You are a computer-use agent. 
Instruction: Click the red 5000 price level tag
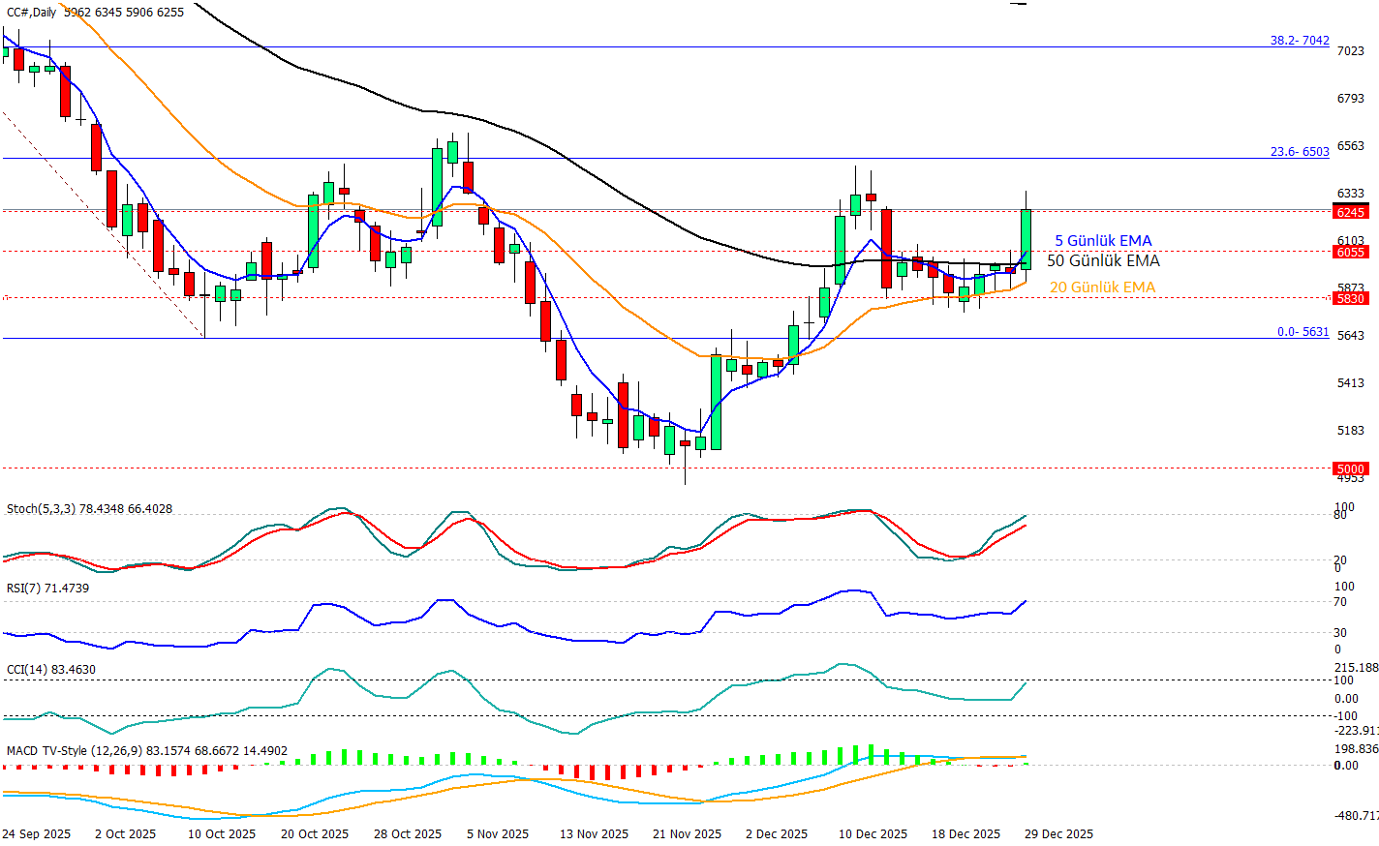tap(1350, 468)
